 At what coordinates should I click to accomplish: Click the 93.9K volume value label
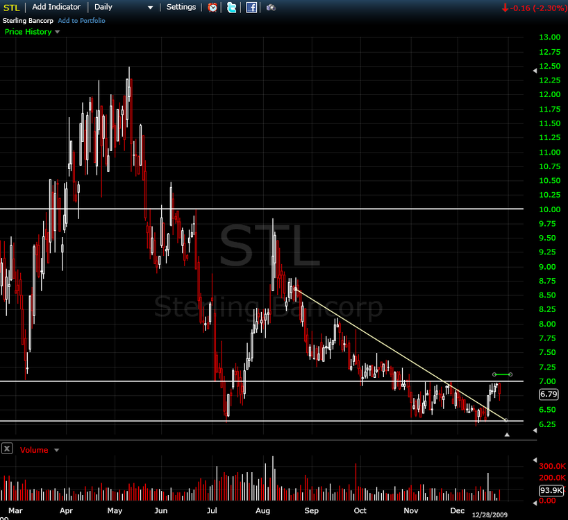click(x=551, y=490)
